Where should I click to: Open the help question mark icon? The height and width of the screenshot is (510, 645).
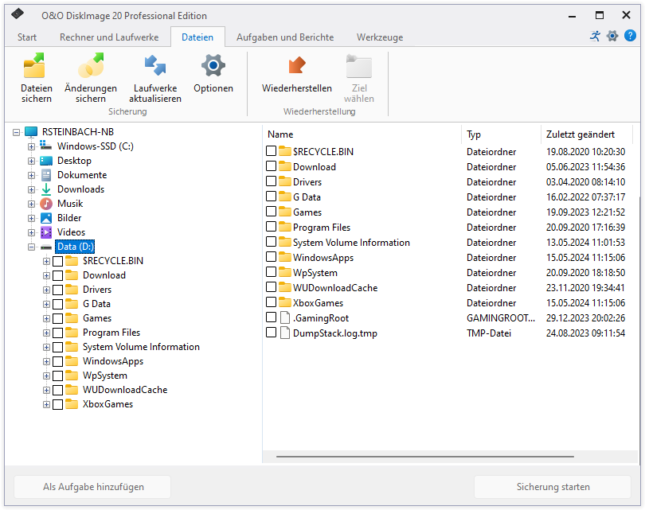tap(631, 35)
